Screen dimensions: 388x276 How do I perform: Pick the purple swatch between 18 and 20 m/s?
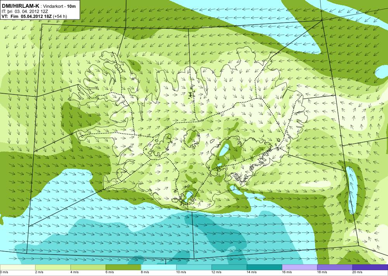335,267
